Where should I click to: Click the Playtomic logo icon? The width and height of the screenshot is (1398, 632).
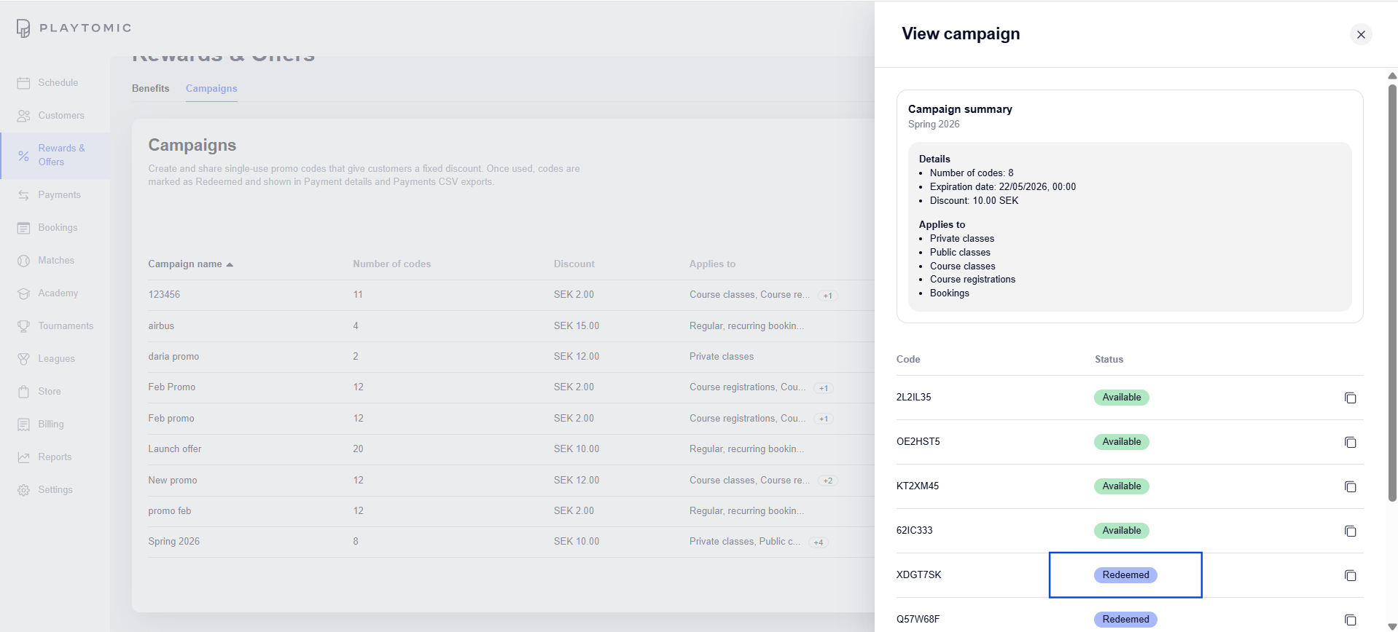pos(23,28)
